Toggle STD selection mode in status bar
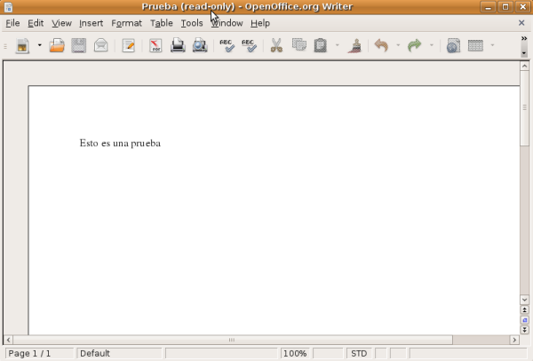 click(359, 354)
